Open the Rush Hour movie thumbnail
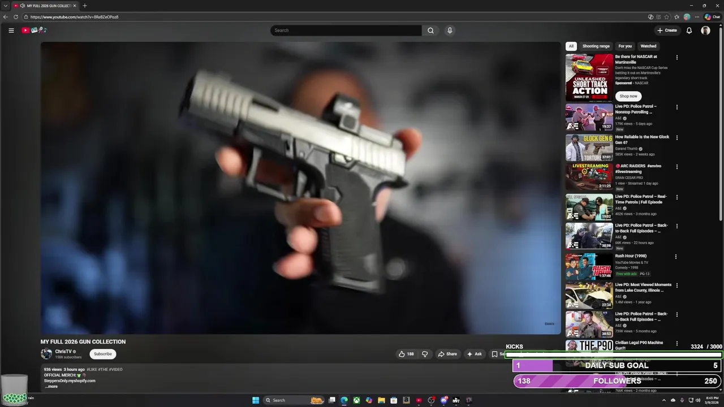The height and width of the screenshot is (407, 724). [589, 267]
